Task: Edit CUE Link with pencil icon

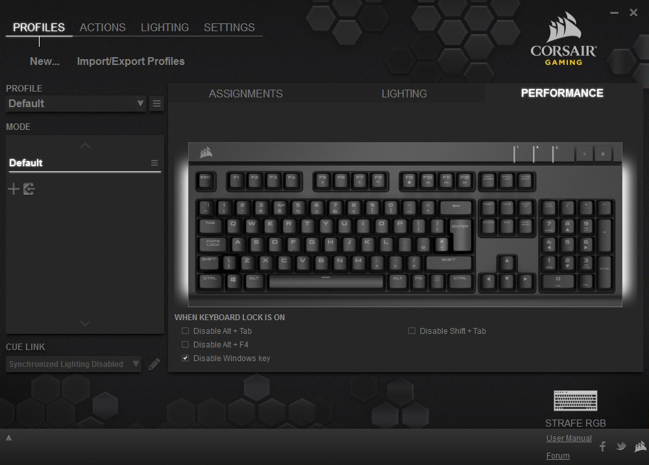Action: (x=154, y=364)
